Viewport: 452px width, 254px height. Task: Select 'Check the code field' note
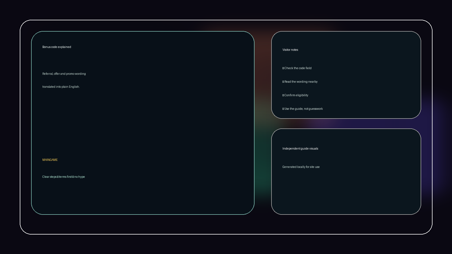(x=297, y=68)
